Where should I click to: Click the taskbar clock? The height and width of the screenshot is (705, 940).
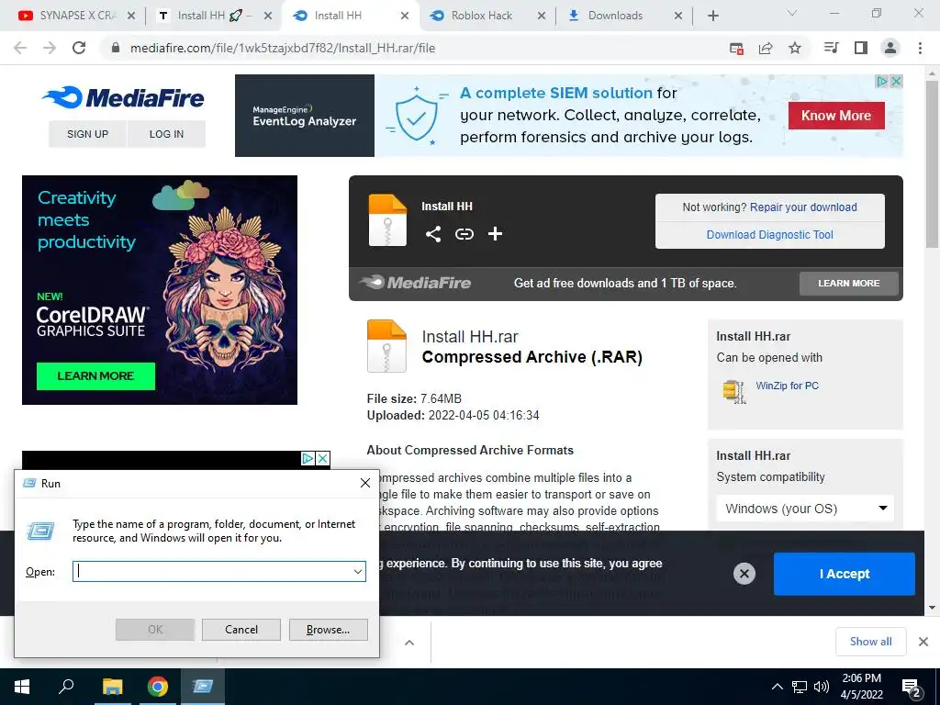point(861,687)
